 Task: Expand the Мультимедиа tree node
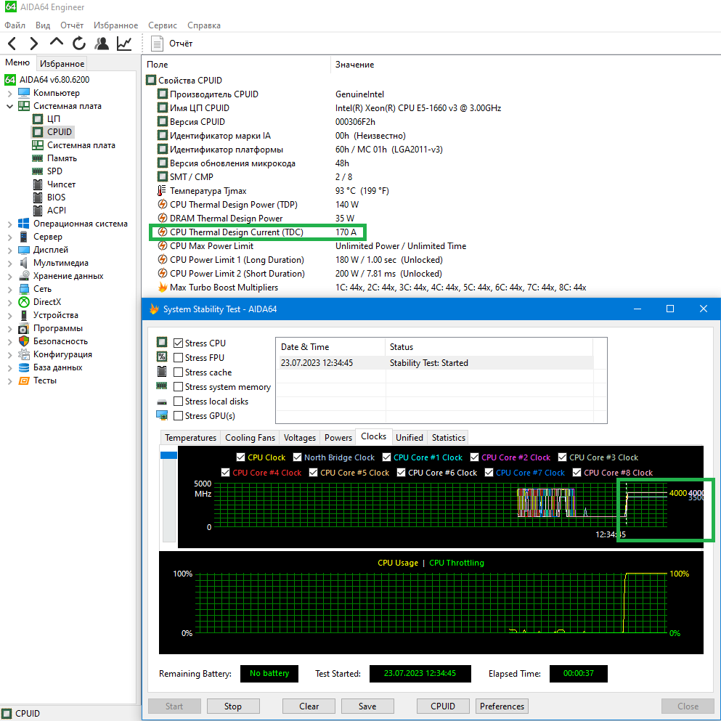(9, 264)
